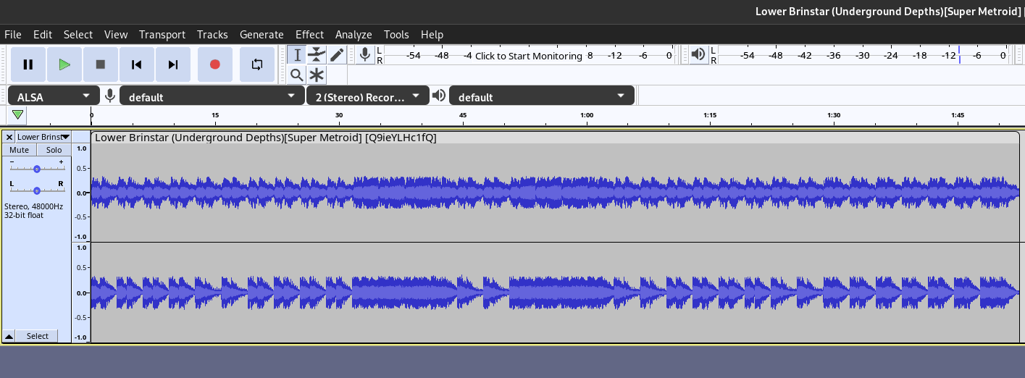Viewport: 1025px width, 378px height.
Task: Select the pencil Draw tool
Action: (337, 55)
